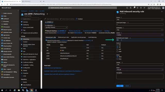Click the Name field containing Port_80
Image resolution: width=165 pixels, height=92 pixels.
(140, 70)
